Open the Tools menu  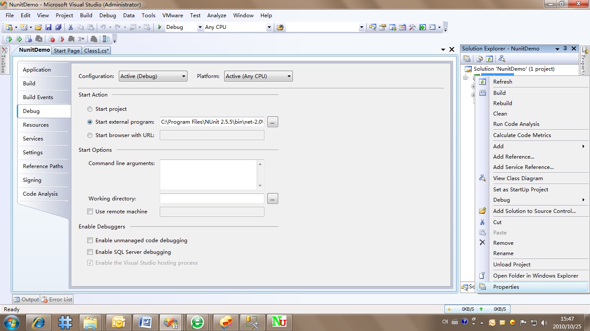tap(148, 15)
